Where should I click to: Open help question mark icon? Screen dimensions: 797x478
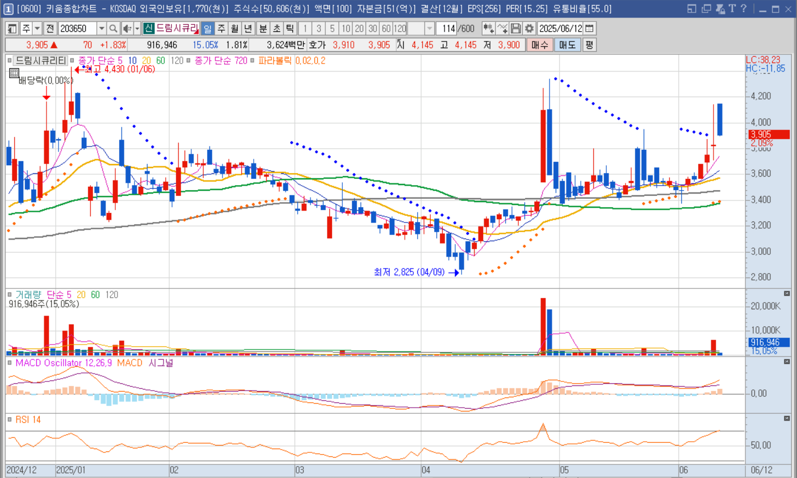pyautogui.click(x=744, y=9)
